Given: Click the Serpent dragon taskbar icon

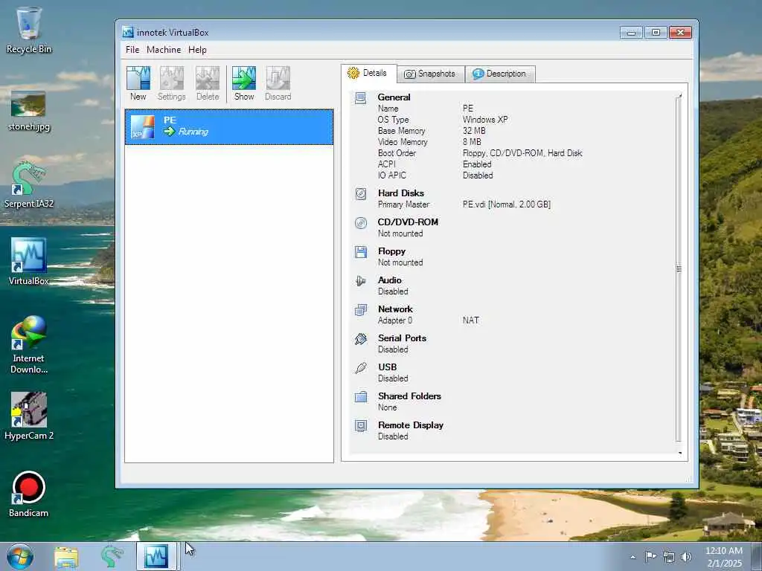Looking at the screenshot, I should tap(112, 556).
